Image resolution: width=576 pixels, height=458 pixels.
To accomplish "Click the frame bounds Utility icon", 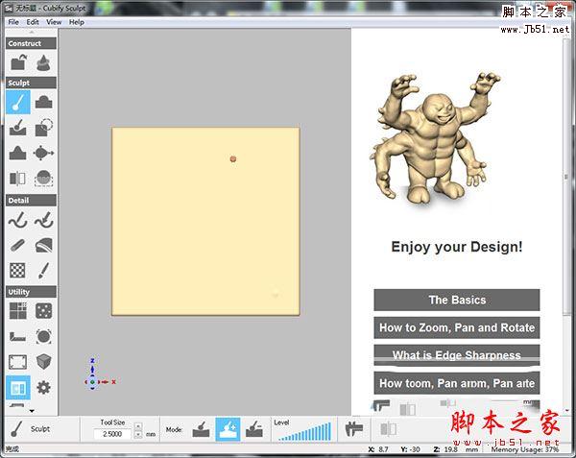I will pyautogui.click(x=18, y=362).
